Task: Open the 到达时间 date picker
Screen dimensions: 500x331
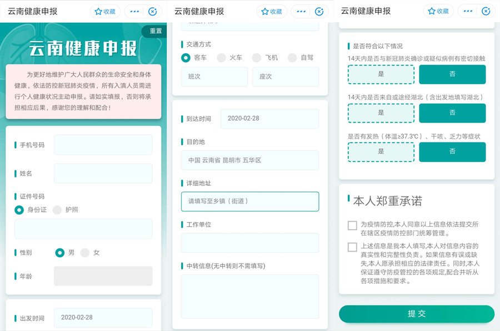Action: pos(269,119)
